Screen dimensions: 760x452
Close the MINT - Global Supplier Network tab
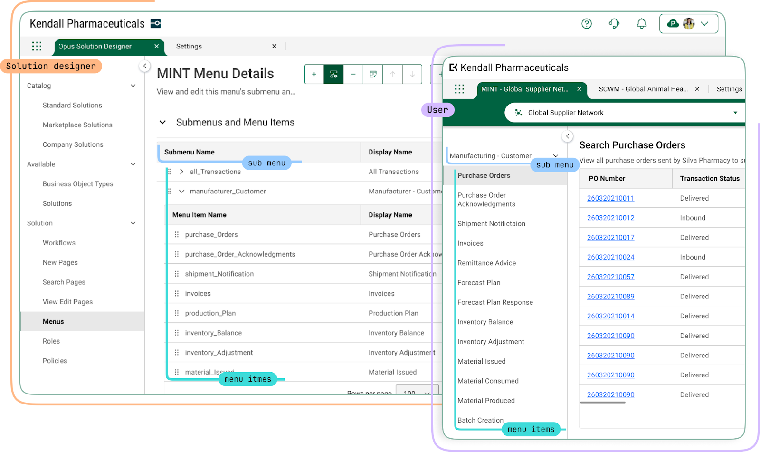[x=579, y=89]
